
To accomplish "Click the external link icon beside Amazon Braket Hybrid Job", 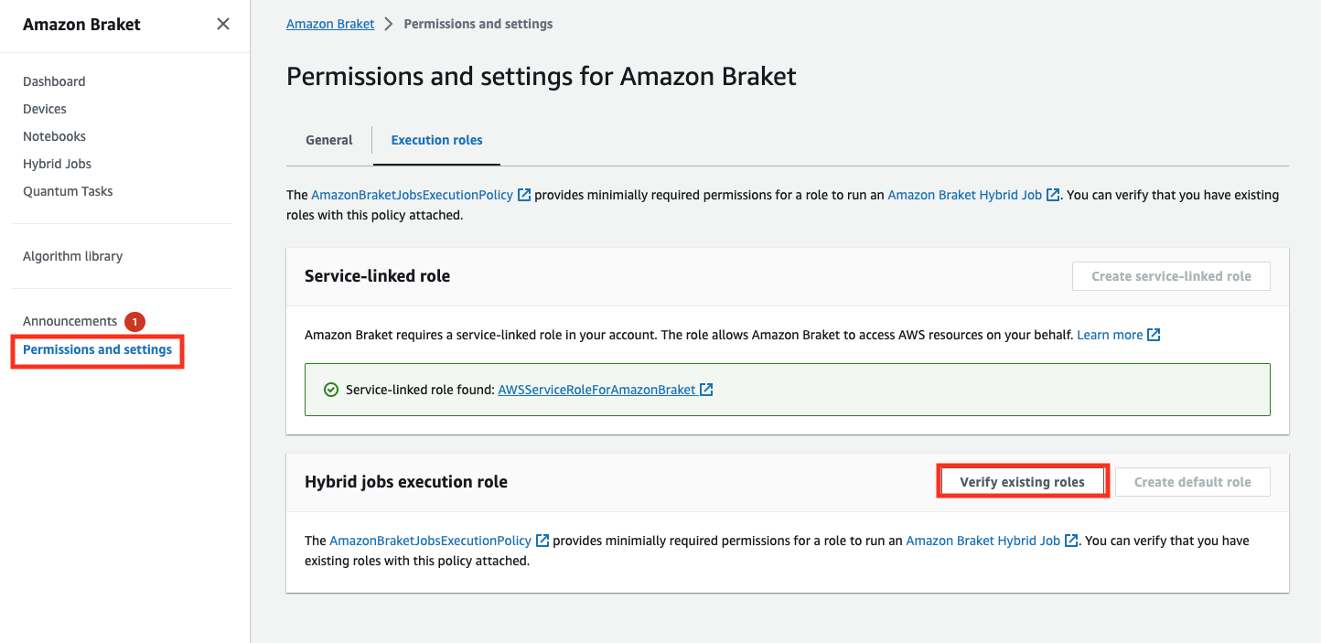I will click(1053, 194).
